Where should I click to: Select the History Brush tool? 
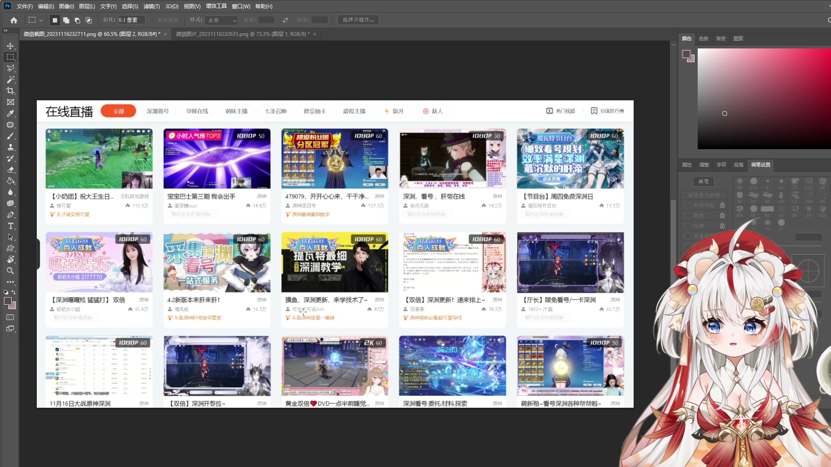point(10,158)
